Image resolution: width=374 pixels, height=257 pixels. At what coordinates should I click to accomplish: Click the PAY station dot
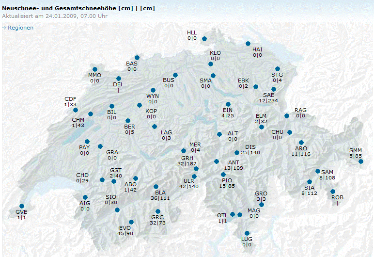coord(87,142)
